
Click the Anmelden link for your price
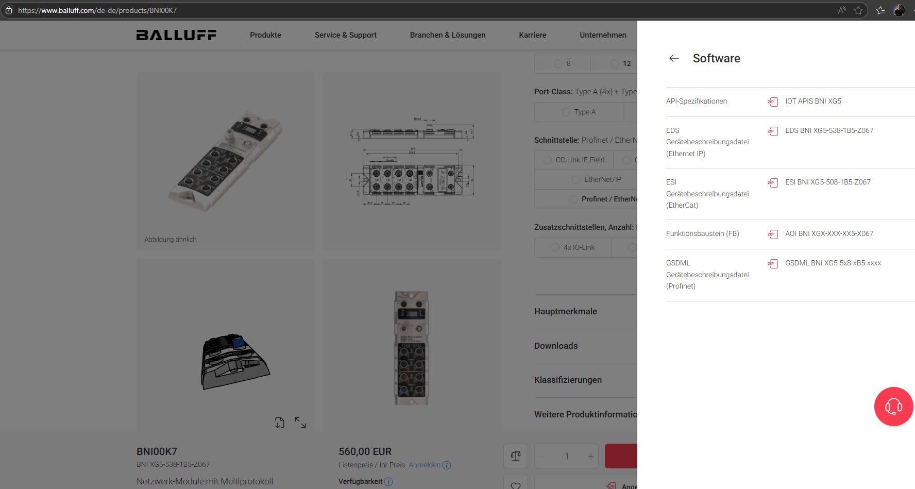click(425, 465)
